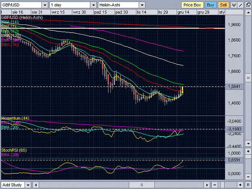This screenshot has height=189, width=252.
Task: Click the 0,0000 StochRSI axis label
Action: (x=234, y=174)
